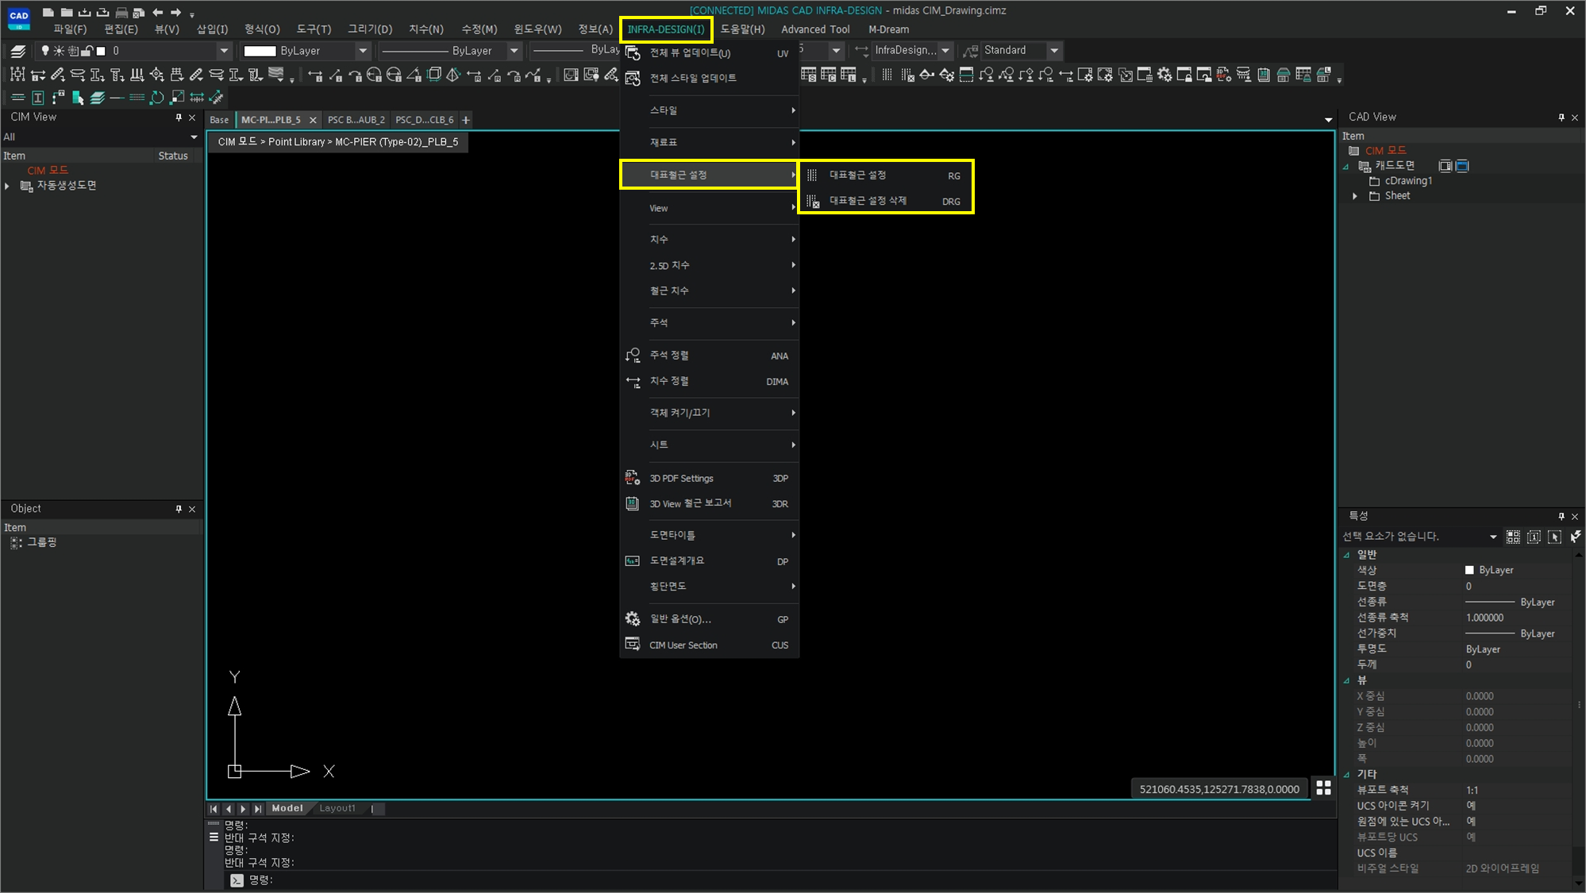Click the lightning quick-properties icon in properties panel

1575,537
